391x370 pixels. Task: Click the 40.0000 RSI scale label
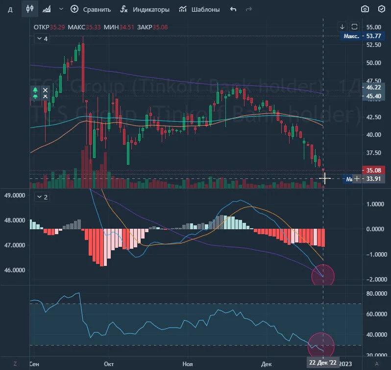coord(376,335)
